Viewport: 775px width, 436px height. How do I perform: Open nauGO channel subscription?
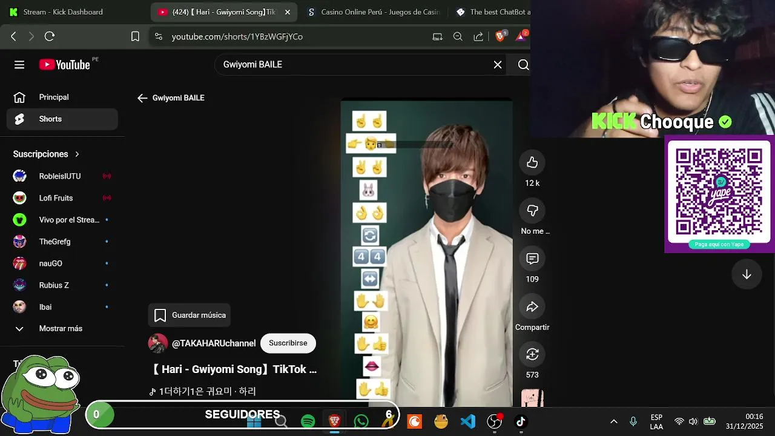[62, 263]
